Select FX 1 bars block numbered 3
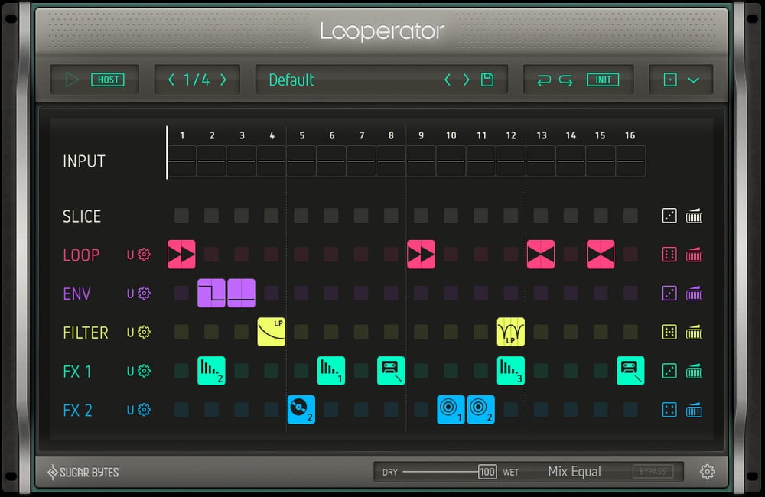 (x=511, y=371)
